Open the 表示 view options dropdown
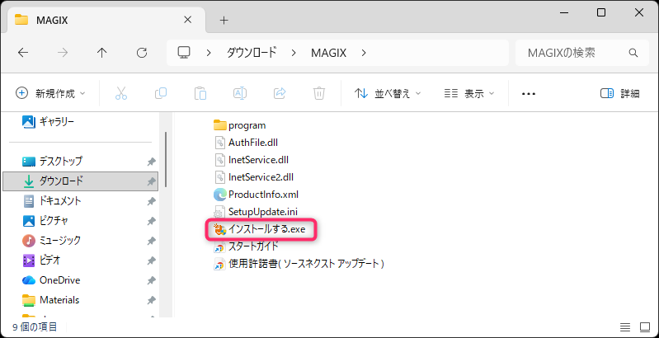This screenshot has width=659, height=338. tap(468, 93)
